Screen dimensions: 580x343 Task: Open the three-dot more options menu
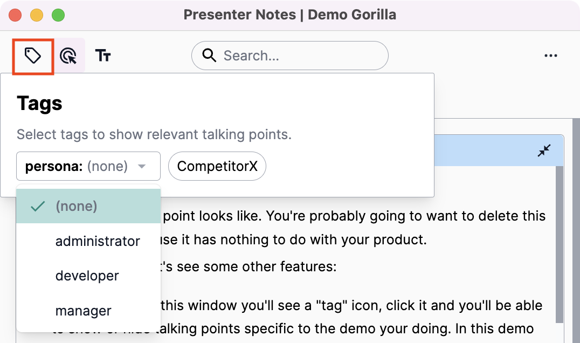(x=550, y=56)
